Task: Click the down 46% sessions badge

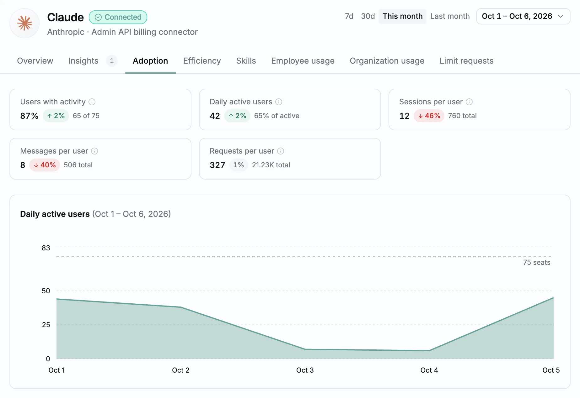Action: [429, 116]
